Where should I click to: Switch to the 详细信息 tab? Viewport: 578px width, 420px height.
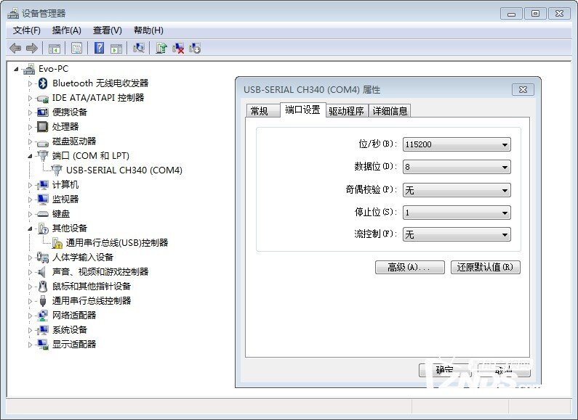click(390, 111)
